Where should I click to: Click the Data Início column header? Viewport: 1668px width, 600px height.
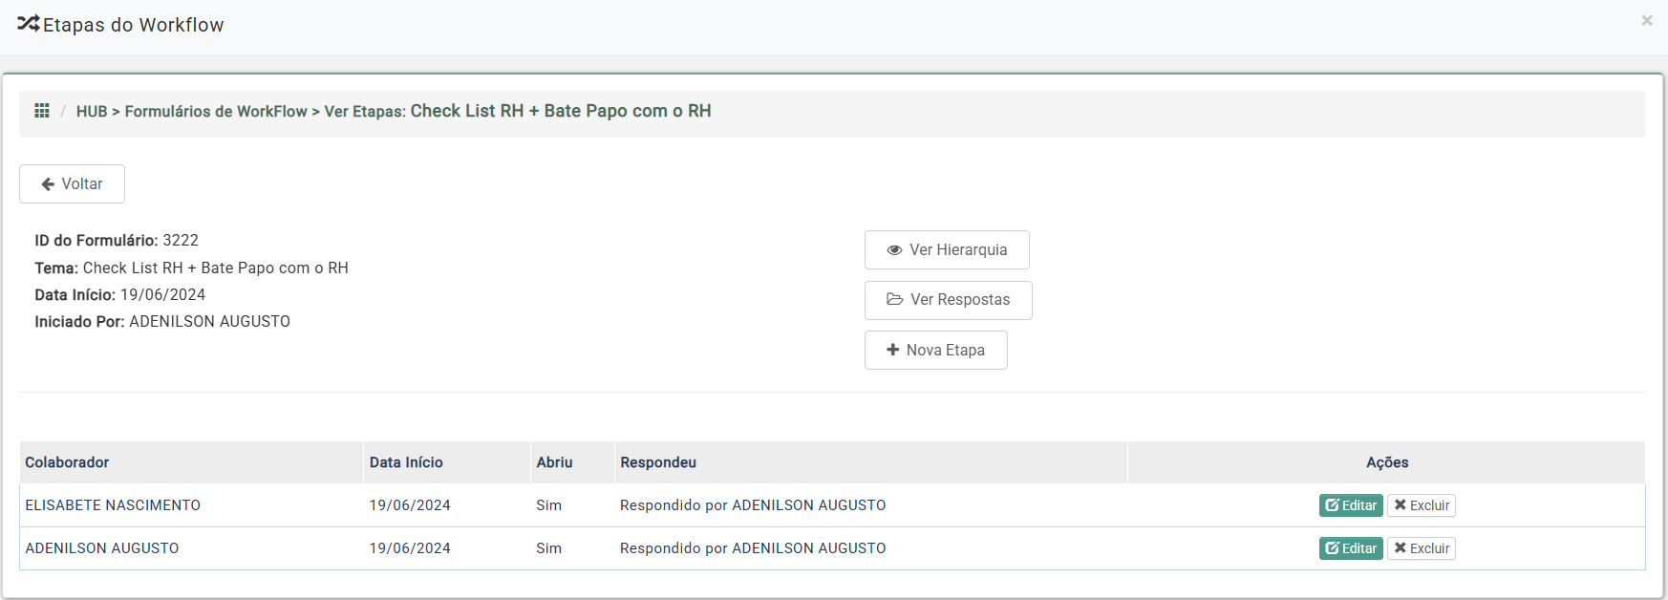coord(406,462)
